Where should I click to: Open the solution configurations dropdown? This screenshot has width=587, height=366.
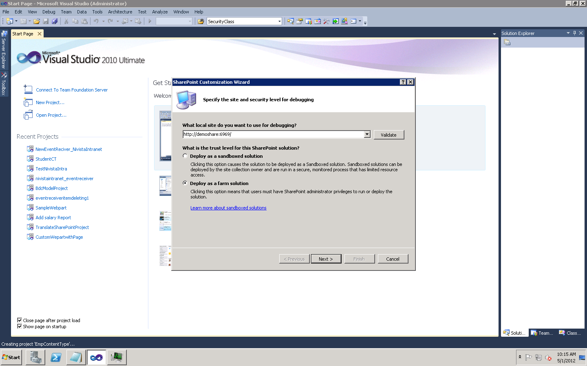click(190, 21)
